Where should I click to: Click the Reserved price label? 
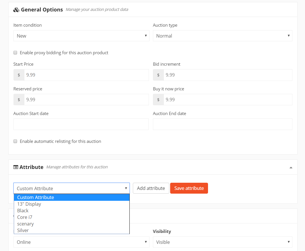[x=28, y=89]
